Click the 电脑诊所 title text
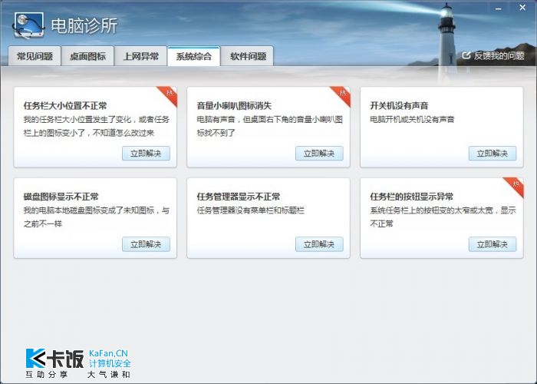The height and width of the screenshot is (384, 537). point(84,25)
